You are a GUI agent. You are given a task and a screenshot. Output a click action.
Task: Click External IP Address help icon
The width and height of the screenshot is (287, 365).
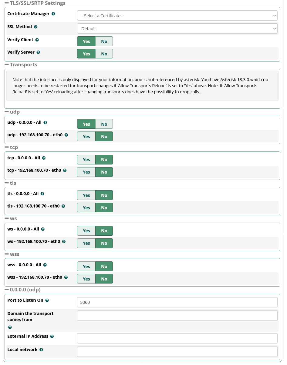(x=52, y=337)
